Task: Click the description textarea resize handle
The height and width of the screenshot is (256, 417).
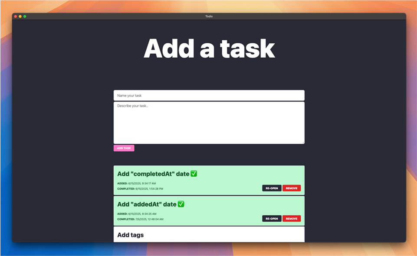Action: coord(302,142)
